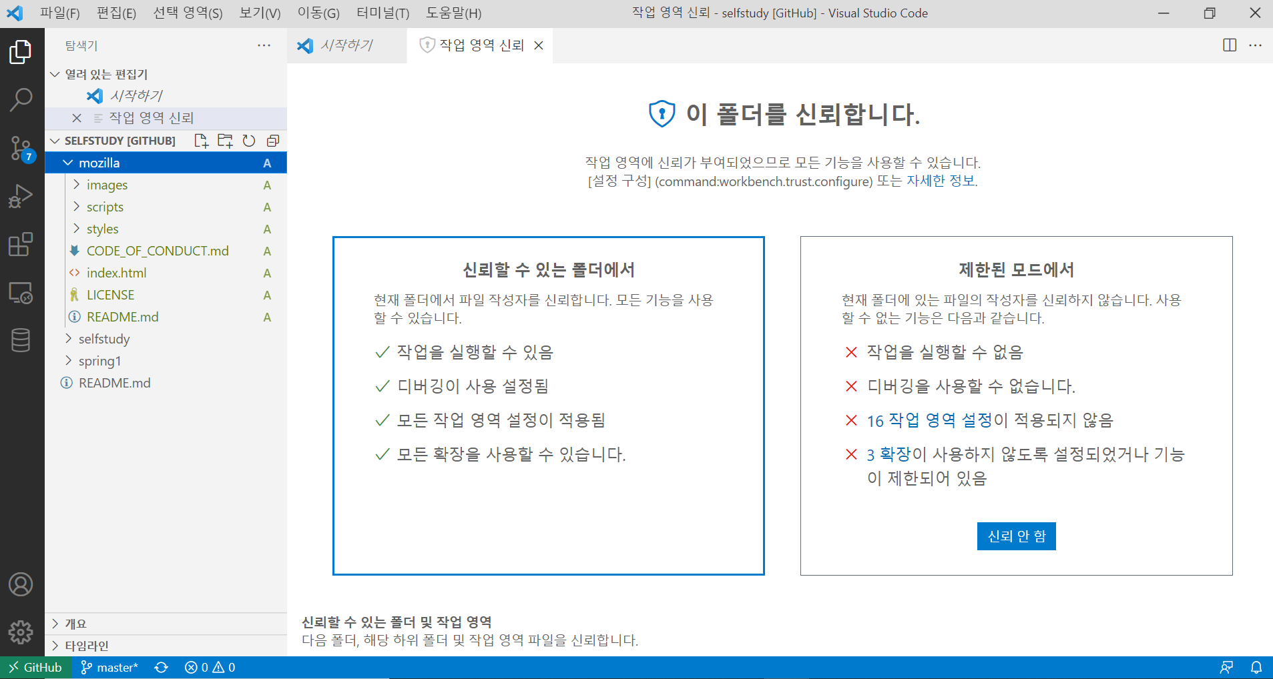Open the 편집(E) menu
Screen dimensions: 1273x679
(116, 13)
